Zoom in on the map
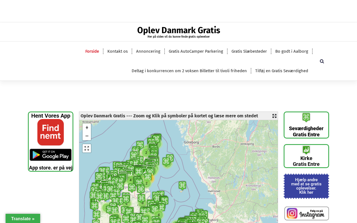357x223 pixels. pyautogui.click(x=87, y=128)
